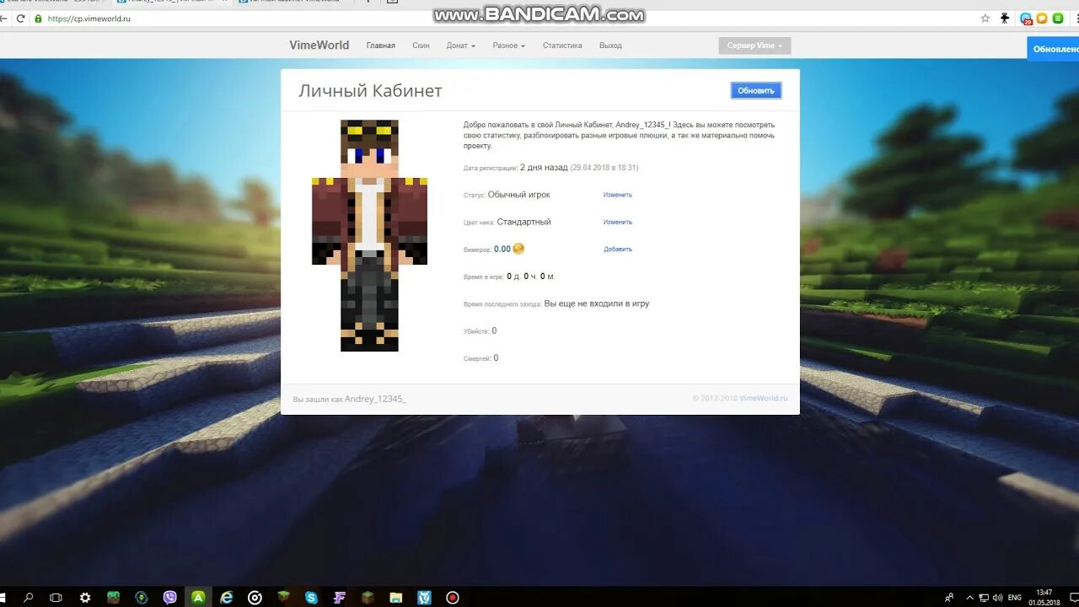Image resolution: width=1079 pixels, height=607 pixels.
Task: Click the '2 дня назад' registration date
Action: point(544,168)
